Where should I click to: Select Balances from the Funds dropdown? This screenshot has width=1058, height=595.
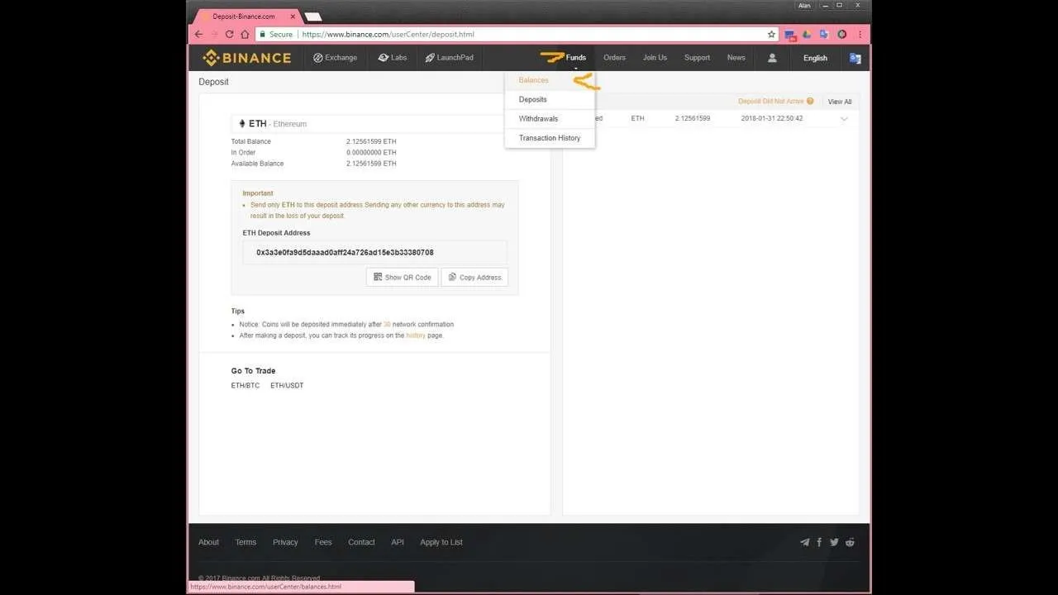click(x=534, y=80)
